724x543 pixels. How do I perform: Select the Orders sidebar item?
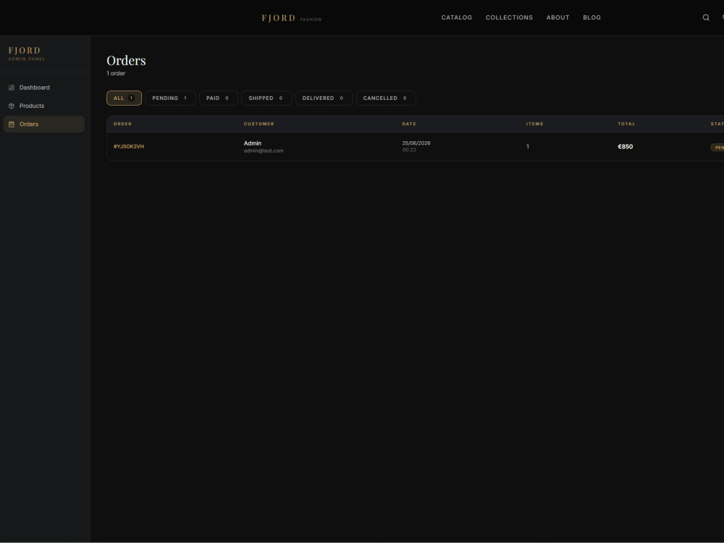(44, 125)
